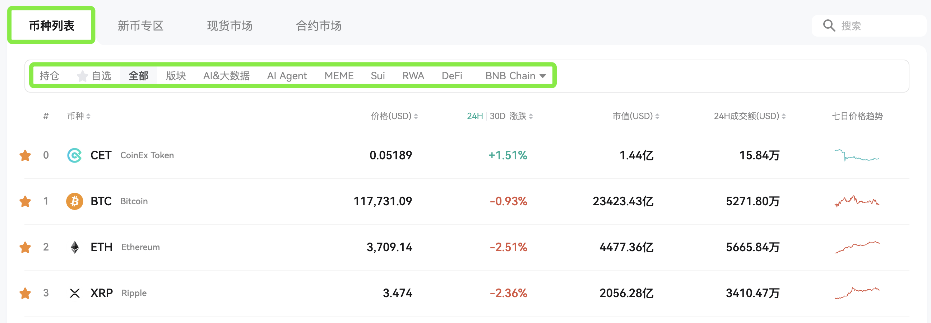Click CET 24H volume 15.84万
Viewport: 931px width, 323px height.
[x=759, y=155]
